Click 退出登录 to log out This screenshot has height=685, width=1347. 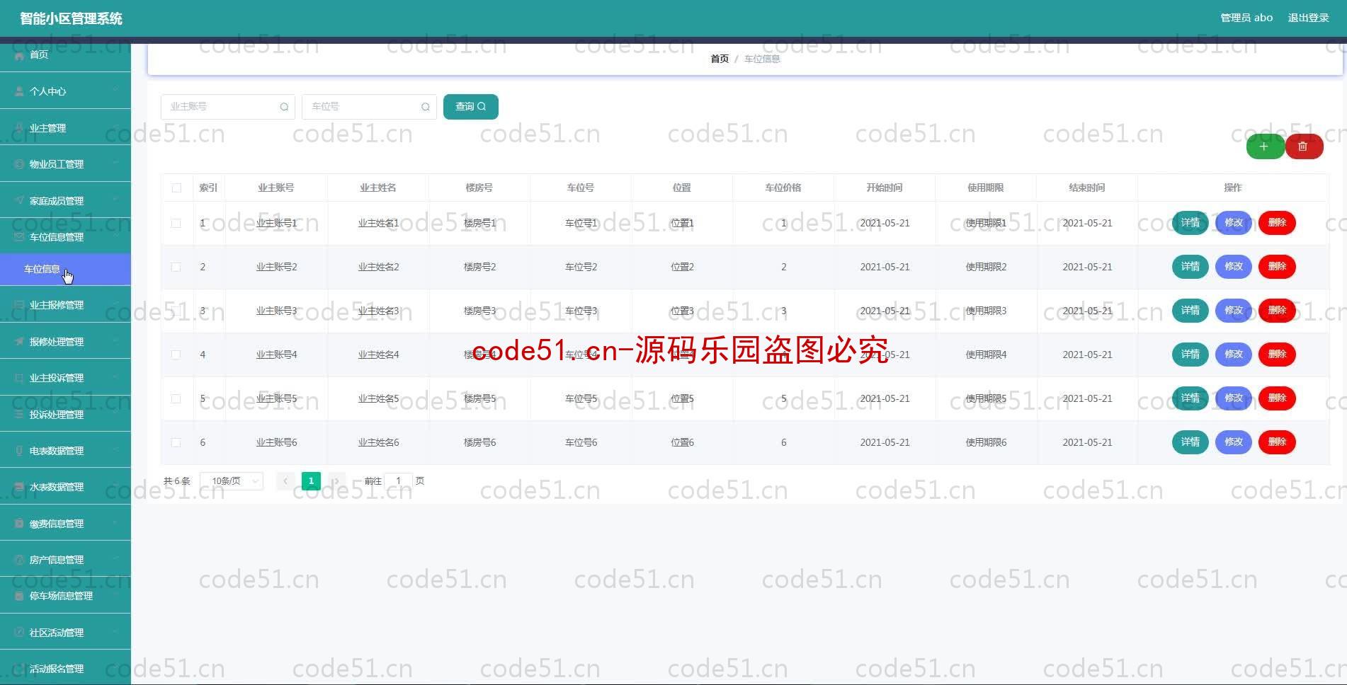click(x=1308, y=18)
